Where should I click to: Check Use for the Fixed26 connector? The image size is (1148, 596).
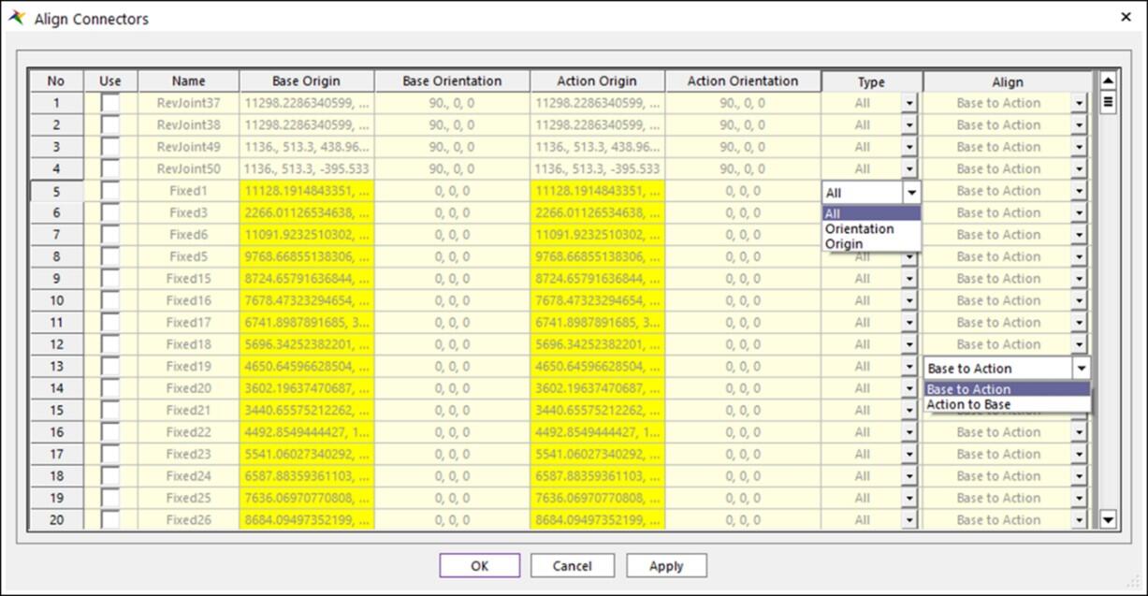click(109, 519)
